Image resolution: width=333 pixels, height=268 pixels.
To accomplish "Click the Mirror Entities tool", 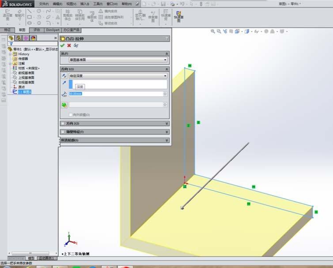I will pos(108,11).
